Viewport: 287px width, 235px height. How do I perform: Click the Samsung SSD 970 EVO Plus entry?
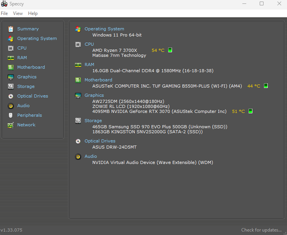coord(160,127)
